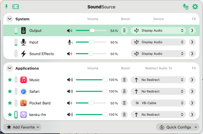Collapse the Applications section
Viewport: 203px width, 134px height.
(x=10, y=68)
